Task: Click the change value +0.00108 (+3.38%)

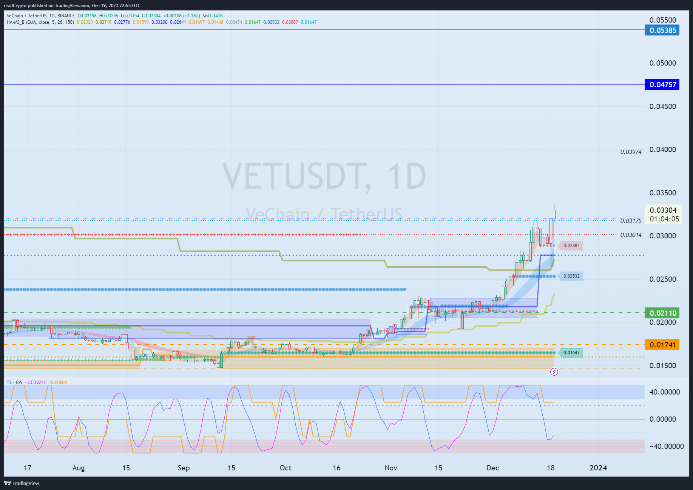Action: [182, 16]
